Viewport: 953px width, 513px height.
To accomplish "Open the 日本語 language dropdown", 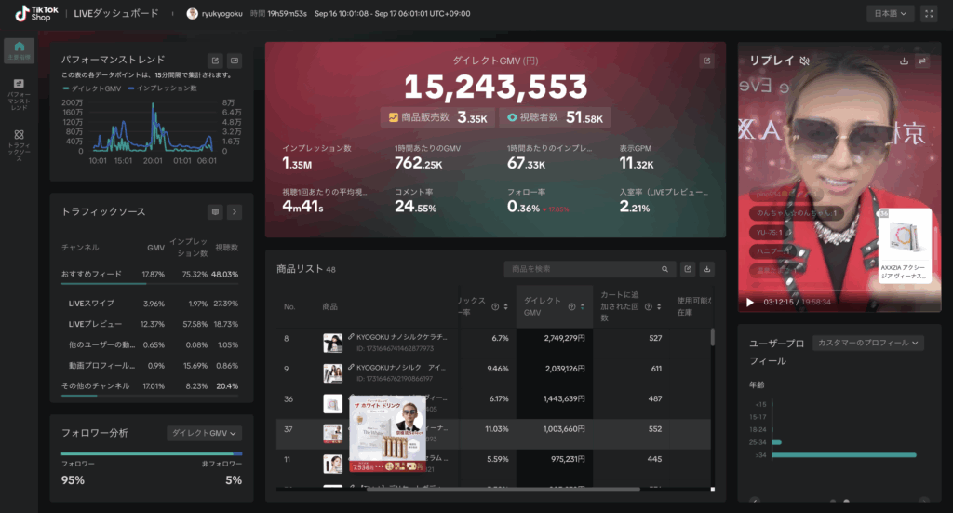I will pos(890,14).
